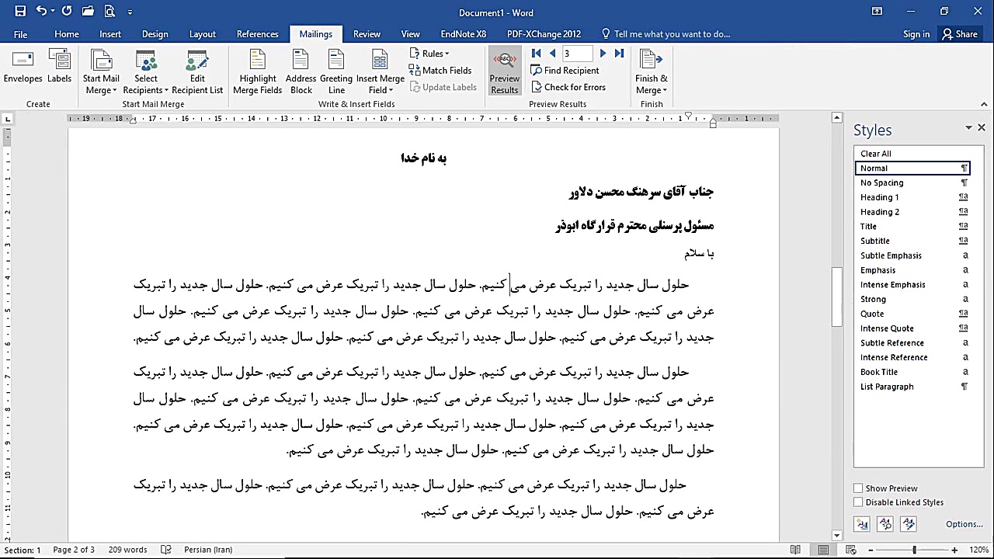Run Check for Errors
Image resolution: width=994 pixels, height=559 pixels.
pos(569,87)
